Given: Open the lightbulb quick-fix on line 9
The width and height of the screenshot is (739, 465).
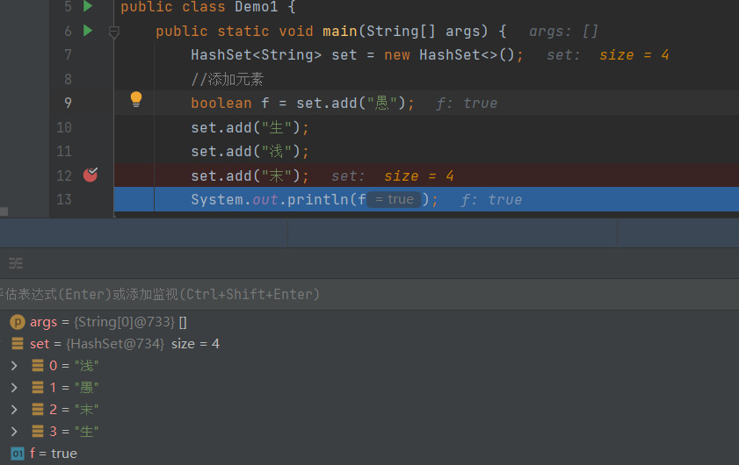Looking at the screenshot, I should [x=136, y=99].
